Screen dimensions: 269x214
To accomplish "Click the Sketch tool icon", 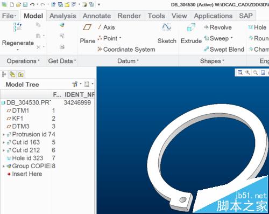I will pos(167,27).
